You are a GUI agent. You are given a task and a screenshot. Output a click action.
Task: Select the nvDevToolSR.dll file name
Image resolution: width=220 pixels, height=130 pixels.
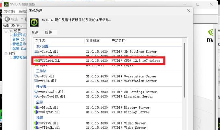[52, 97]
